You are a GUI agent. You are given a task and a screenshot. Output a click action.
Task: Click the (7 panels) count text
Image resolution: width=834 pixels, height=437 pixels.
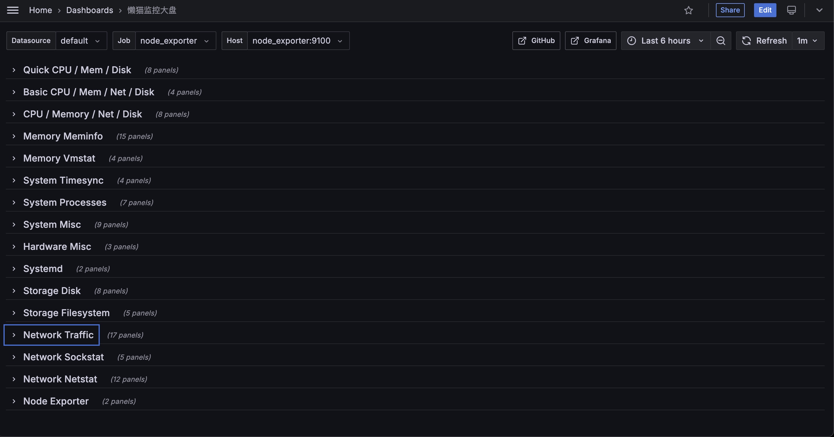pos(136,203)
